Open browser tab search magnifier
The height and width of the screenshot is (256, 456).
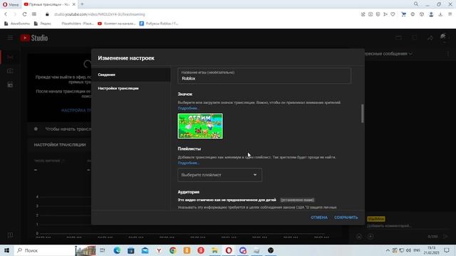pyautogui.click(x=416, y=4)
